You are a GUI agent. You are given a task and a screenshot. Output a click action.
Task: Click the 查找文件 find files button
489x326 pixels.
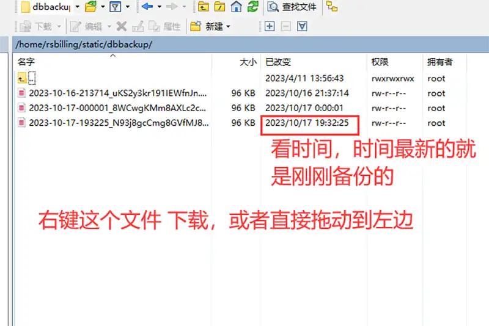[x=292, y=7]
